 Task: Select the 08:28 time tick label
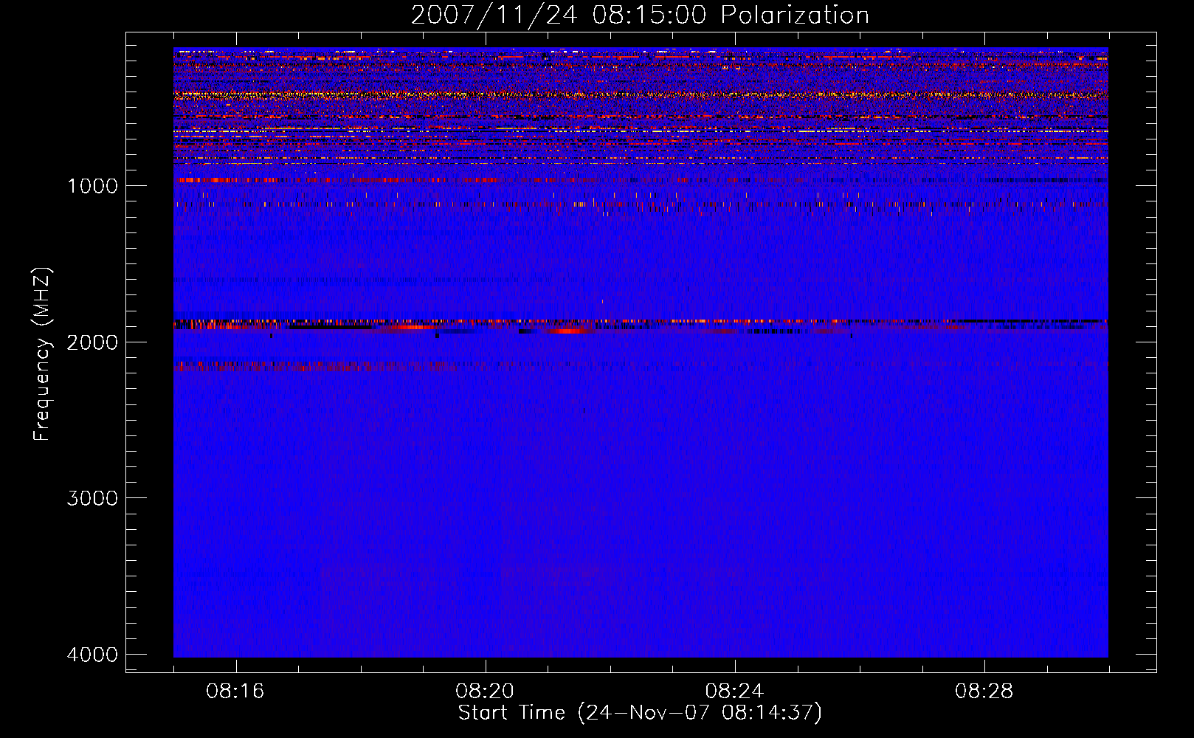[x=984, y=692]
